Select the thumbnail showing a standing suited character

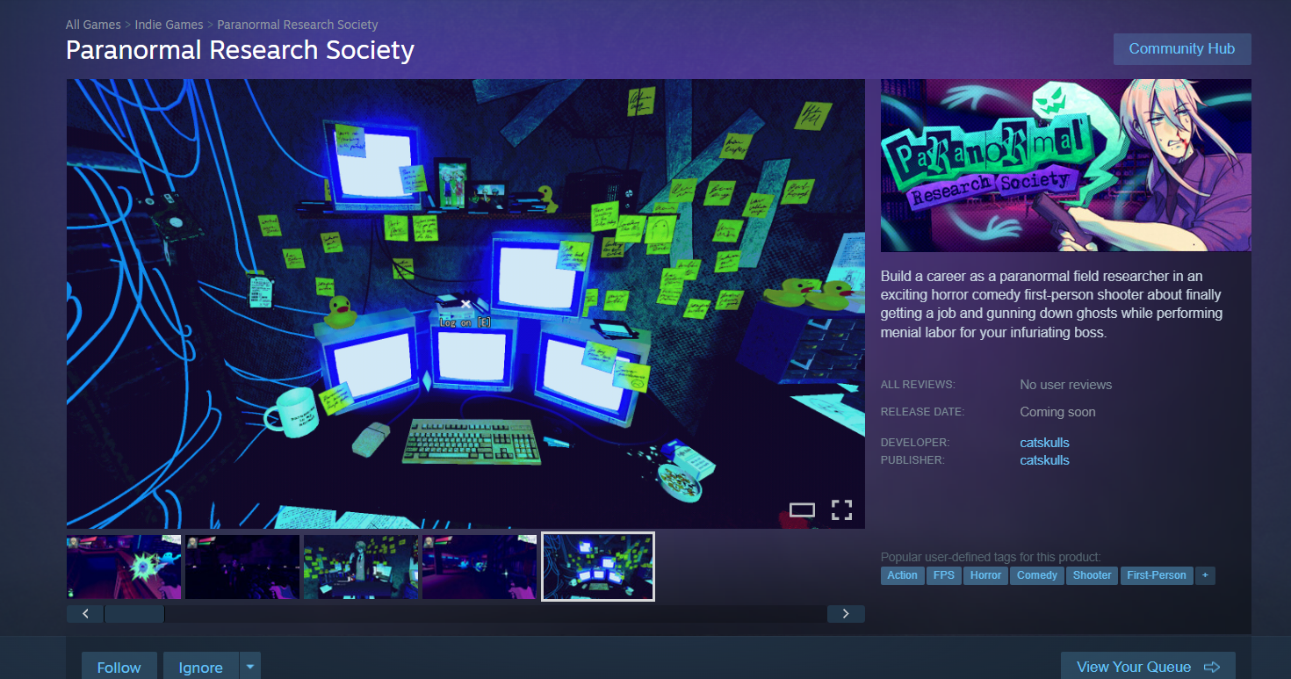click(x=361, y=567)
